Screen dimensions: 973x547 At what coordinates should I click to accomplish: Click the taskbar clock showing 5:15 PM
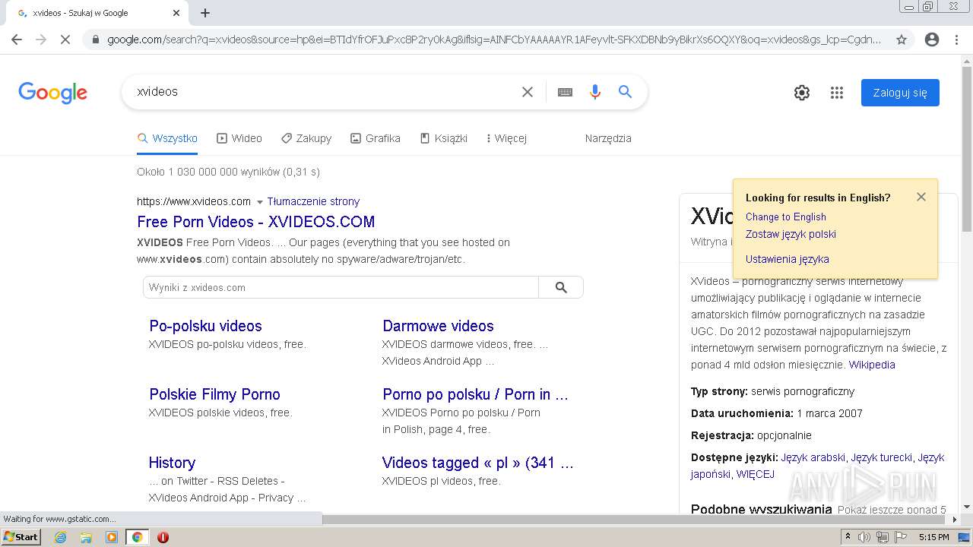click(x=933, y=537)
